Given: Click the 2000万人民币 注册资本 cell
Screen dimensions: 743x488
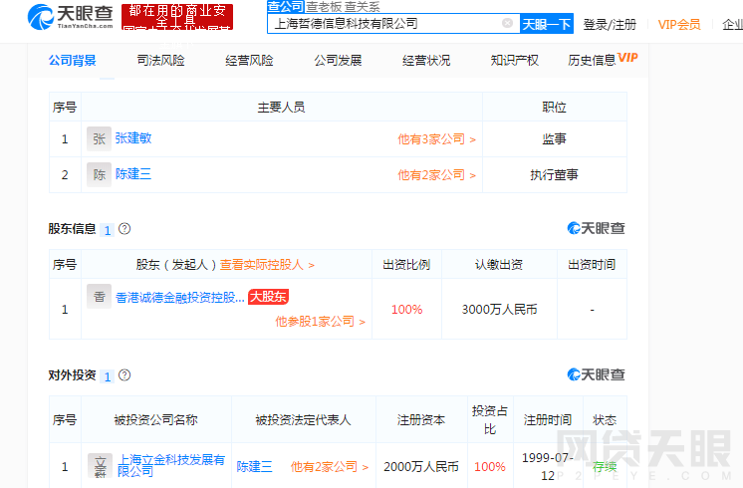Looking at the screenshot, I should tap(421, 467).
